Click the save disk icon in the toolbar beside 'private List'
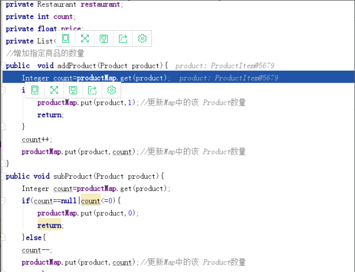The height and width of the screenshot is (272, 355). click(x=104, y=39)
